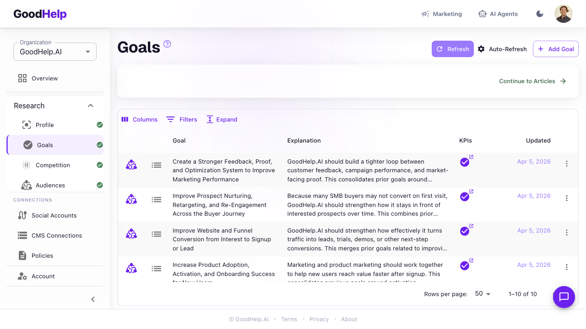
Task: Click the Expand rows icon
Action: (x=209, y=119)
